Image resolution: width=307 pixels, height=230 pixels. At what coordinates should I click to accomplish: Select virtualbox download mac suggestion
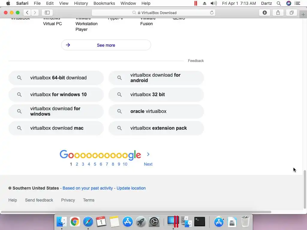tap(56, 128)
